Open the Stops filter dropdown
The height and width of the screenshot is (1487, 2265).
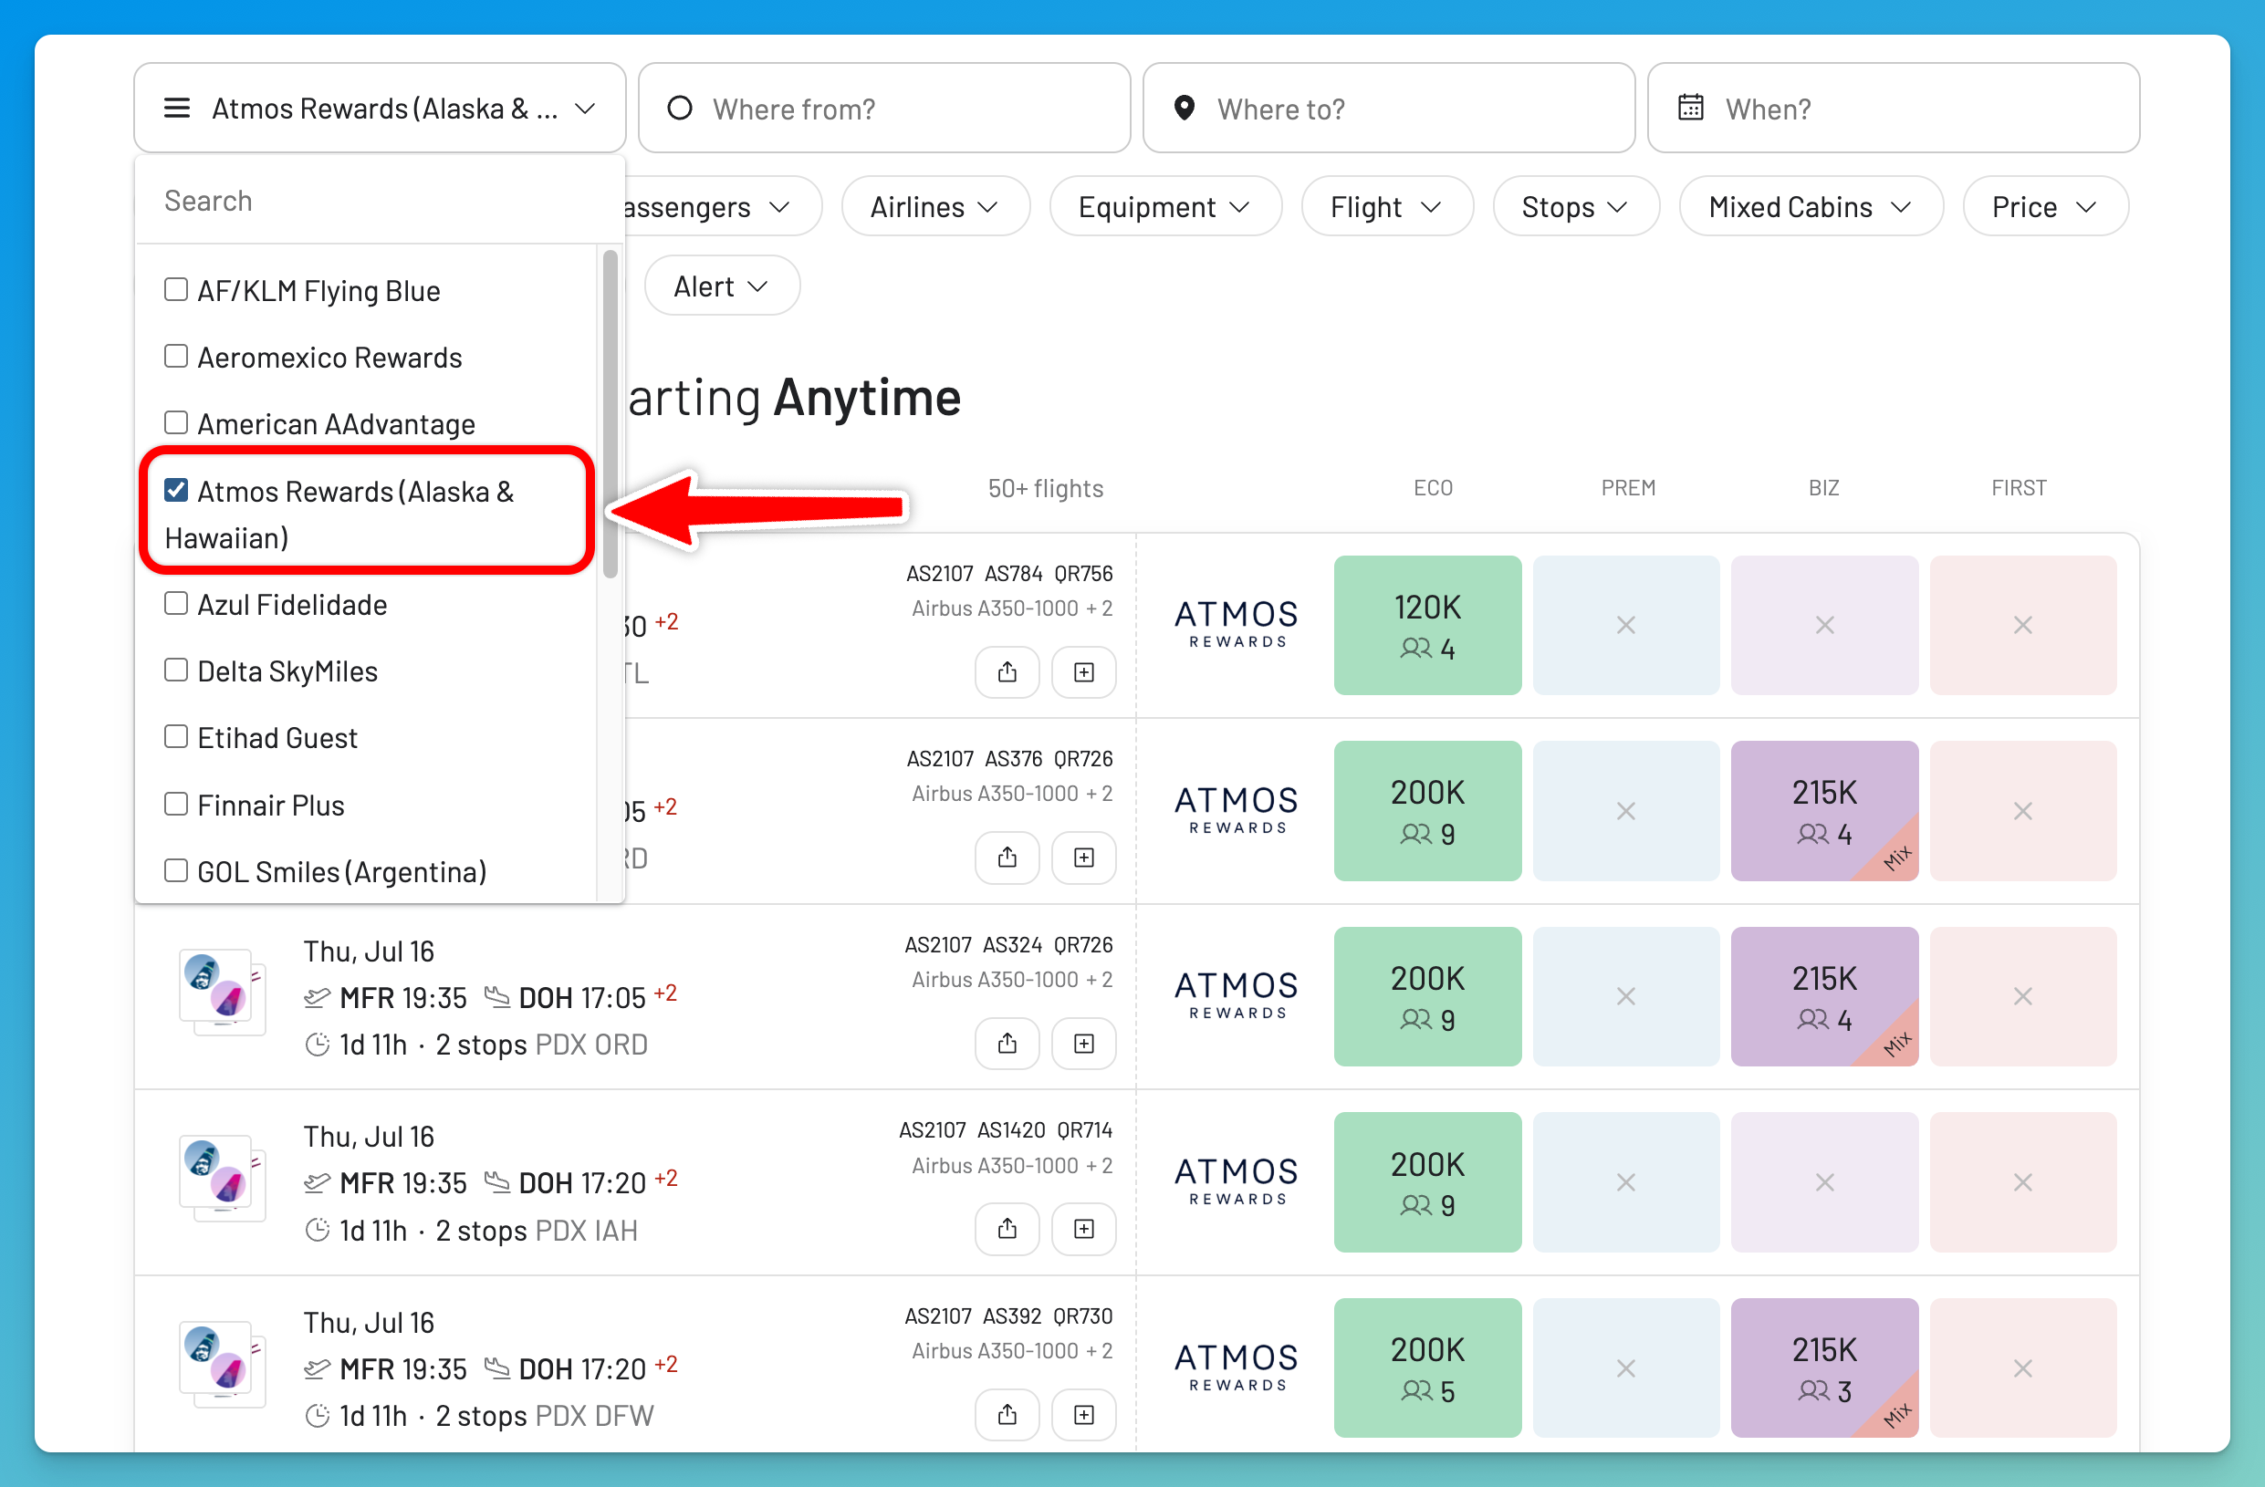[1576, 206]
